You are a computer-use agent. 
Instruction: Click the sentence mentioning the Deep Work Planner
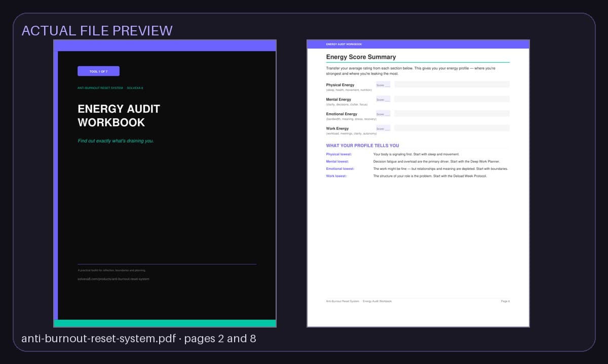pos(436,161)
